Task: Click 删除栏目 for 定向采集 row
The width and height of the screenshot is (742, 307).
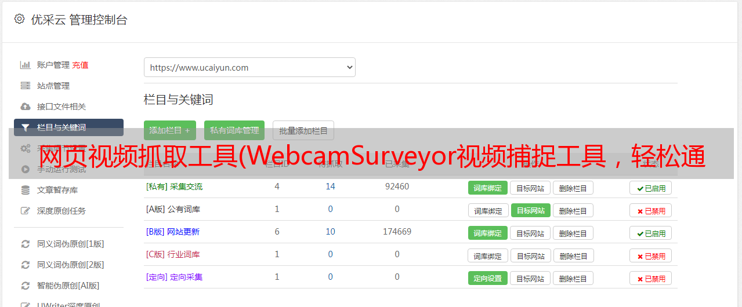Action: click(573, 278)
